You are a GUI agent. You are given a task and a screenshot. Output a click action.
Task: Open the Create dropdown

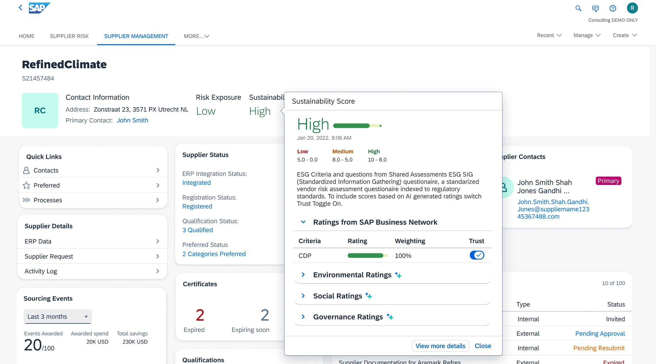tap(625, 35)
